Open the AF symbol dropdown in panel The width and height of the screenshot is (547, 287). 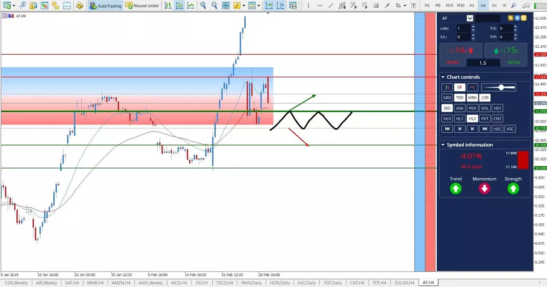(x=470, y=18)
